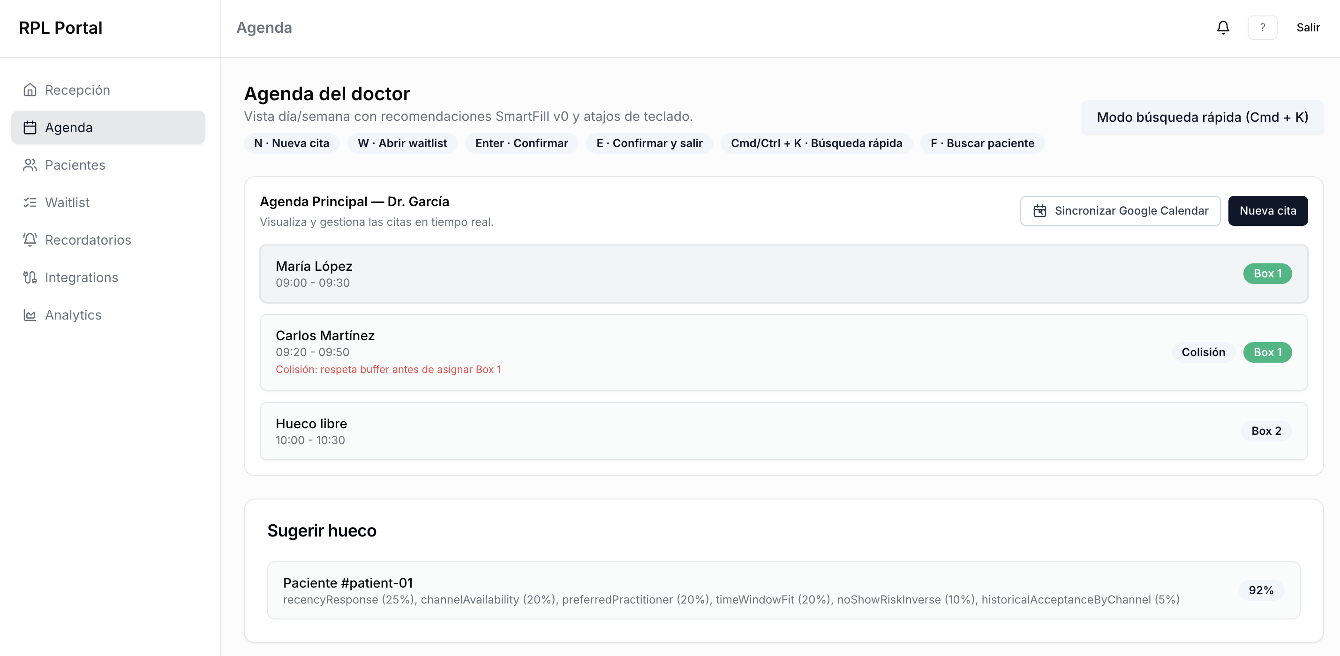Click the 92% score badge

pyautogui.click(x=1261, y=590)
